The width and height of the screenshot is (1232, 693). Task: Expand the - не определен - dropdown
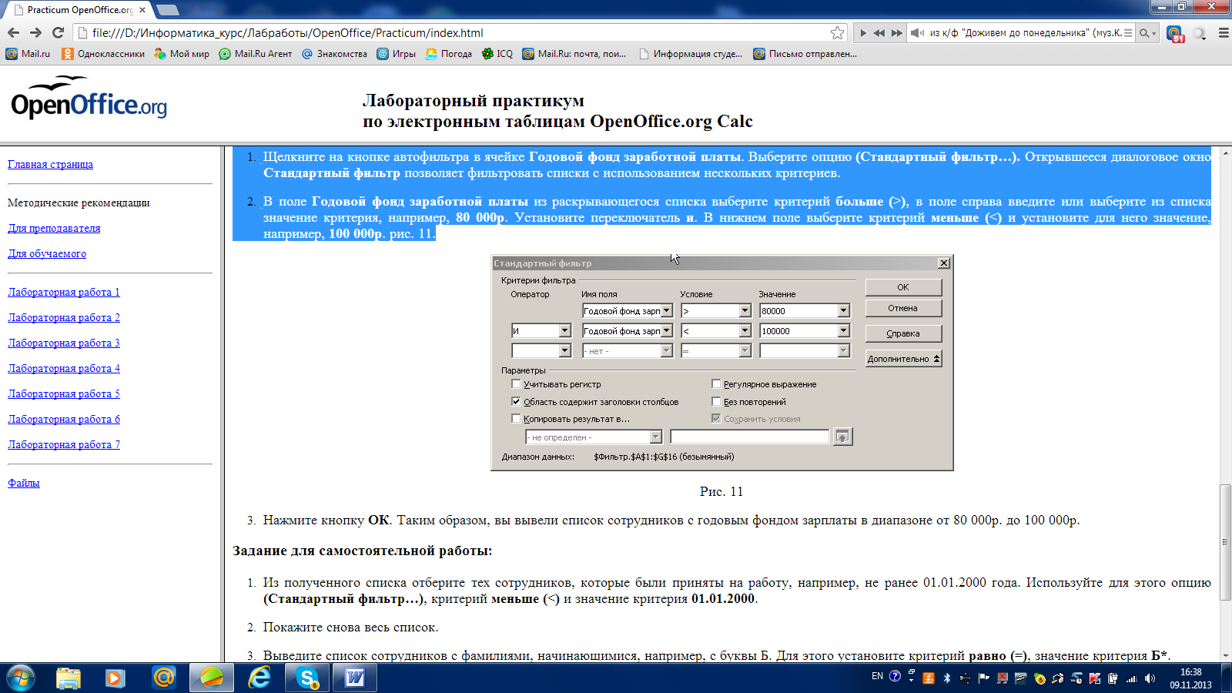655,437
